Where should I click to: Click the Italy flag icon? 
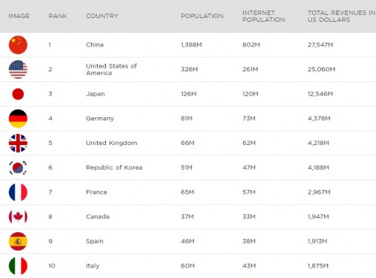coord(18,266)
